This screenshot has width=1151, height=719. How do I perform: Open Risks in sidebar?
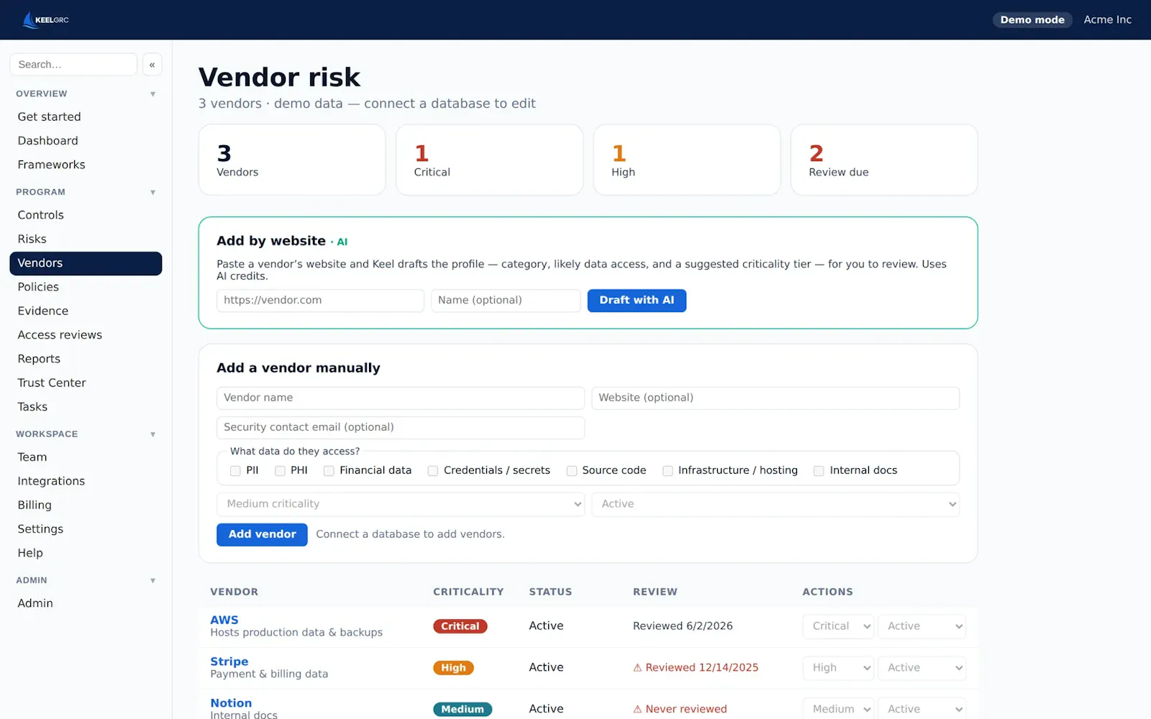(86, 239)
